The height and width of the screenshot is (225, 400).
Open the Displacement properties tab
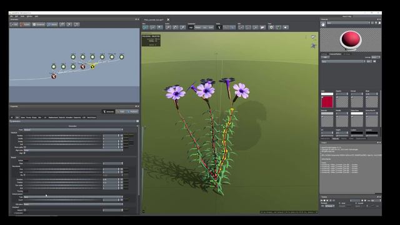point(53,117)
